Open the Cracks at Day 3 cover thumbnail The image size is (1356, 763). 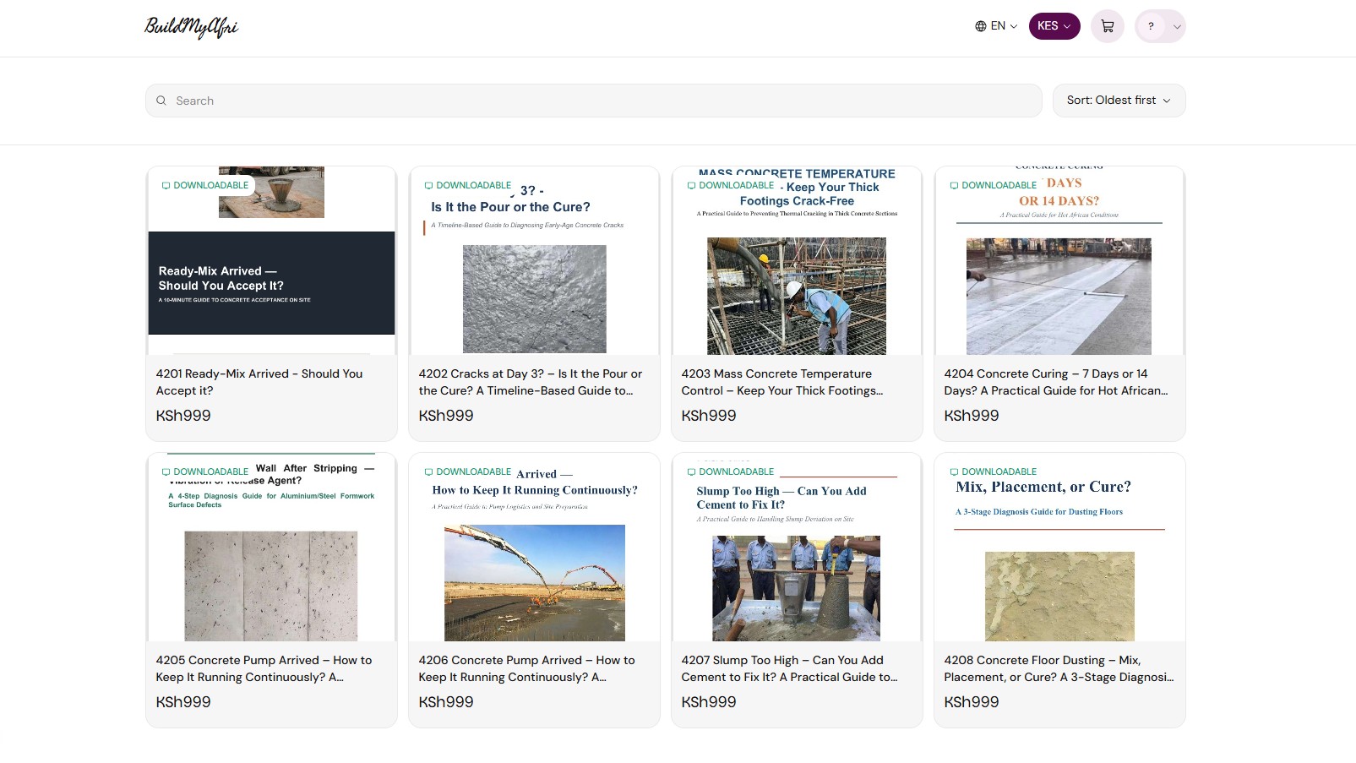coord(534,260)
